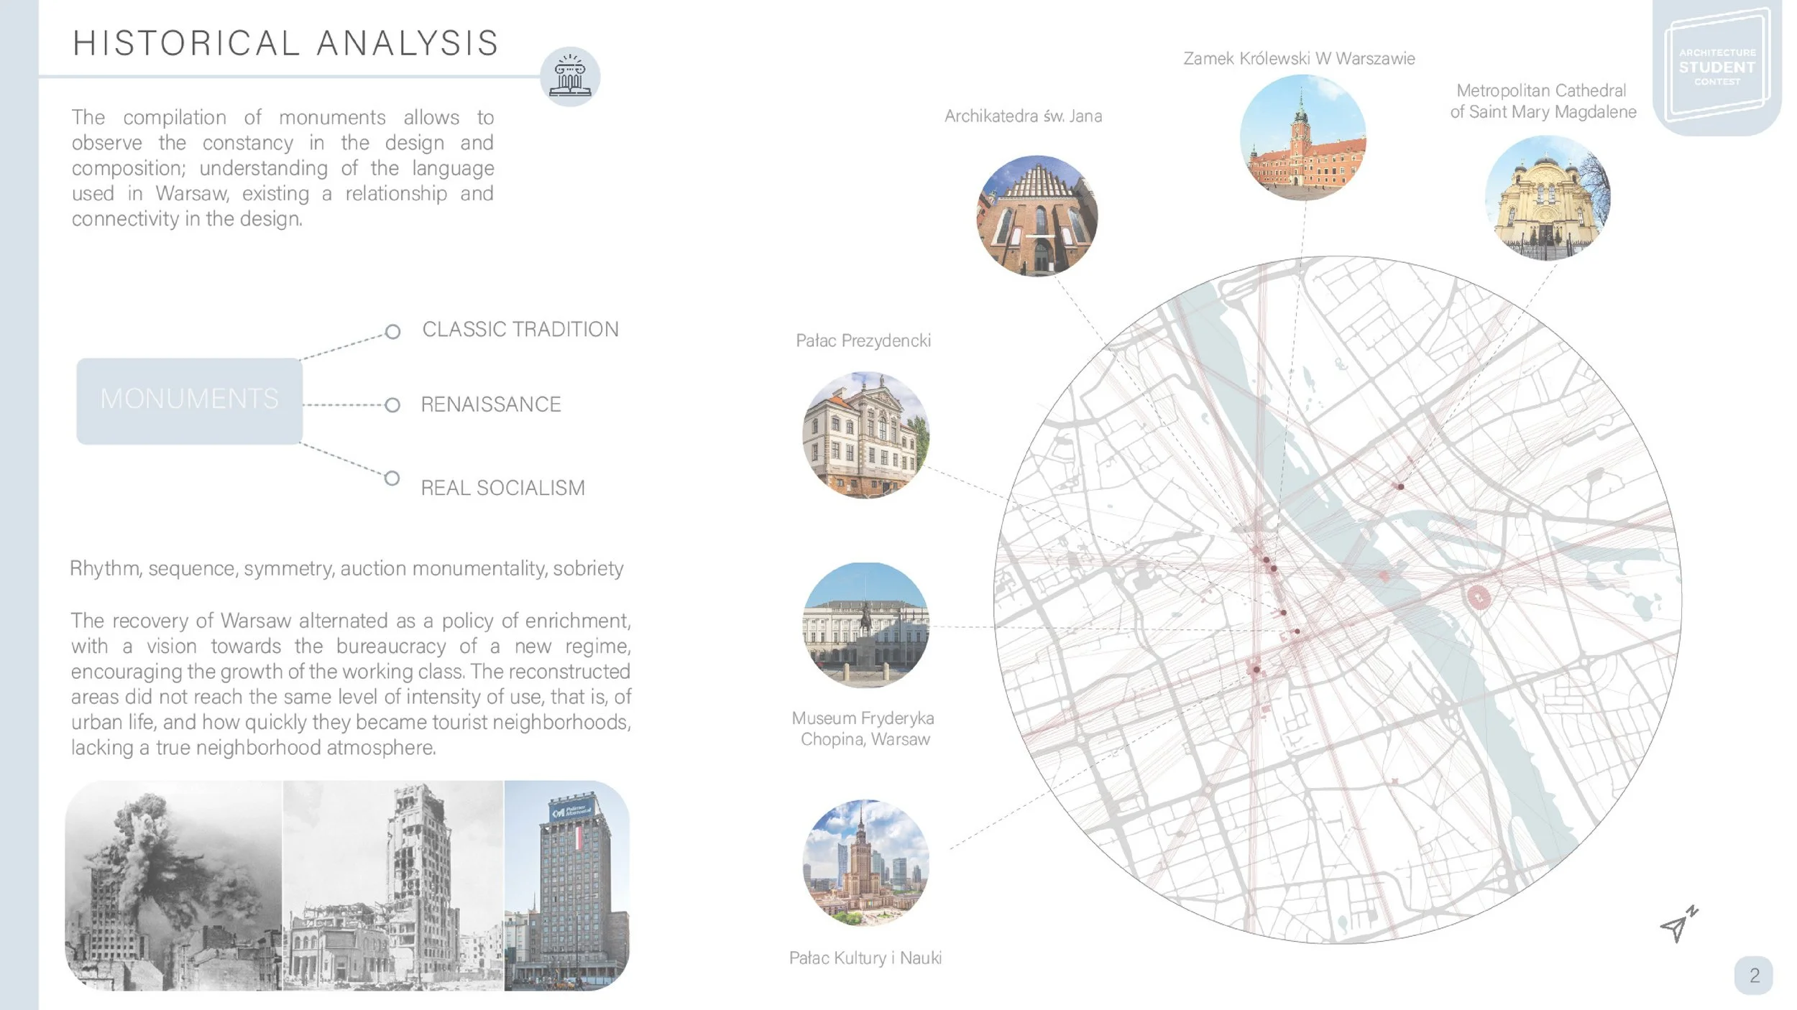Click the wartime explosion black-and-white photo
The height and width of the screenshot is (1010, 1797).
pyautogui.click(x=173, y=886)
